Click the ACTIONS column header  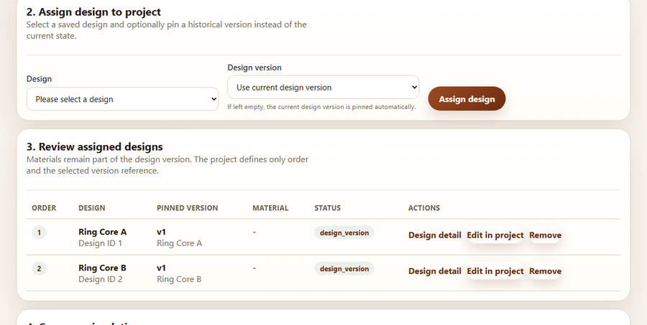pos(423,208)
